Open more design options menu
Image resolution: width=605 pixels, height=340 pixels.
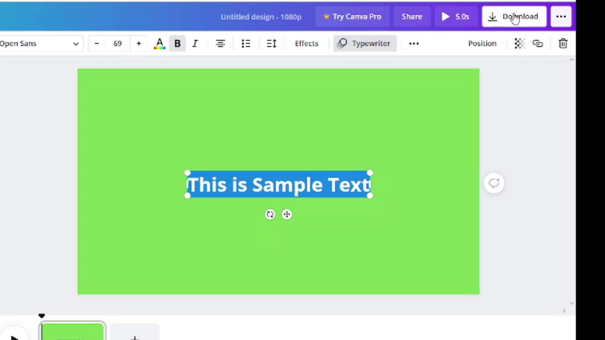[561, 17]
